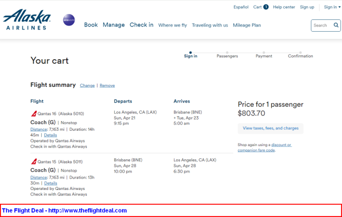Click the Qantas 16 airline logo

[34, 114]
